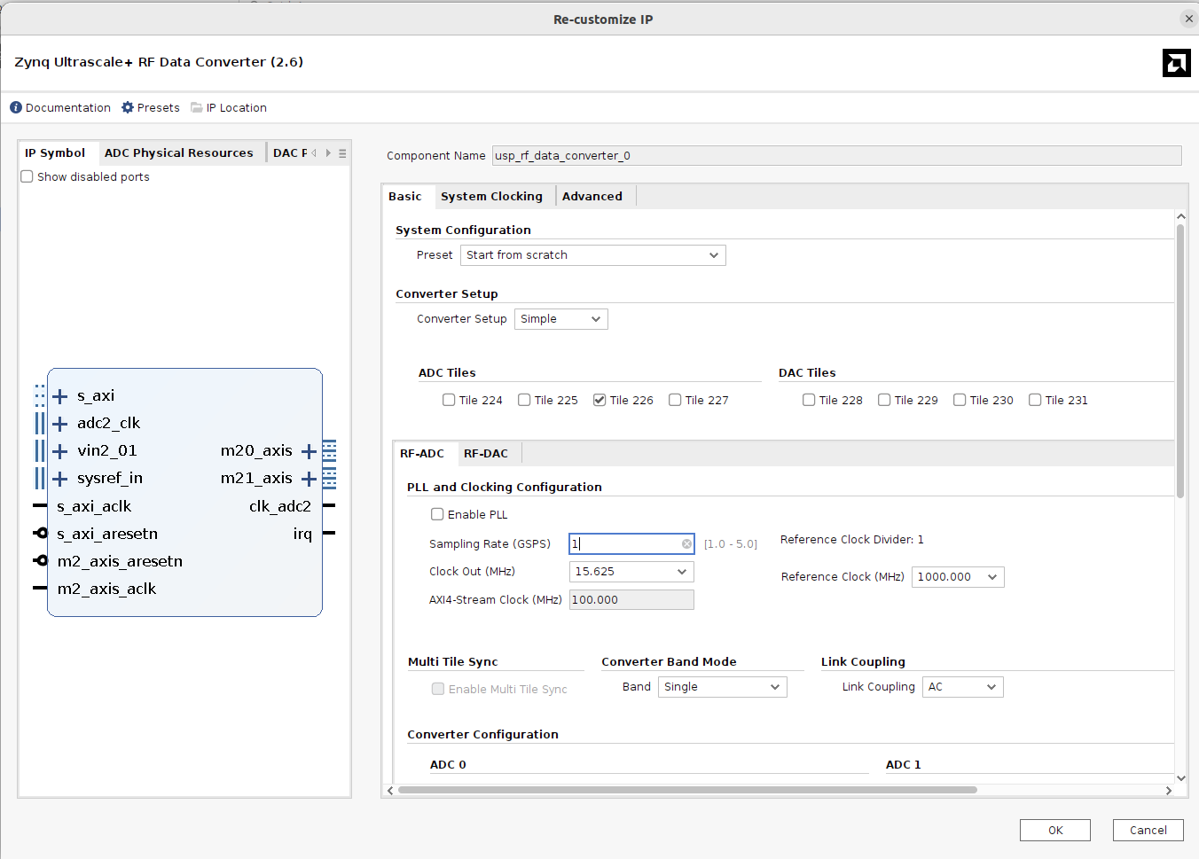
Task: Select the RF-ADC tab
Action: coord(422,454)
